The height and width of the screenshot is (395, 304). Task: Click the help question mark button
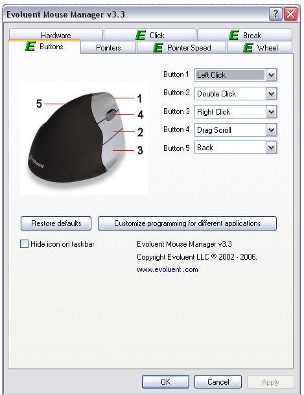pyautogui.click(x=275, y=14)
